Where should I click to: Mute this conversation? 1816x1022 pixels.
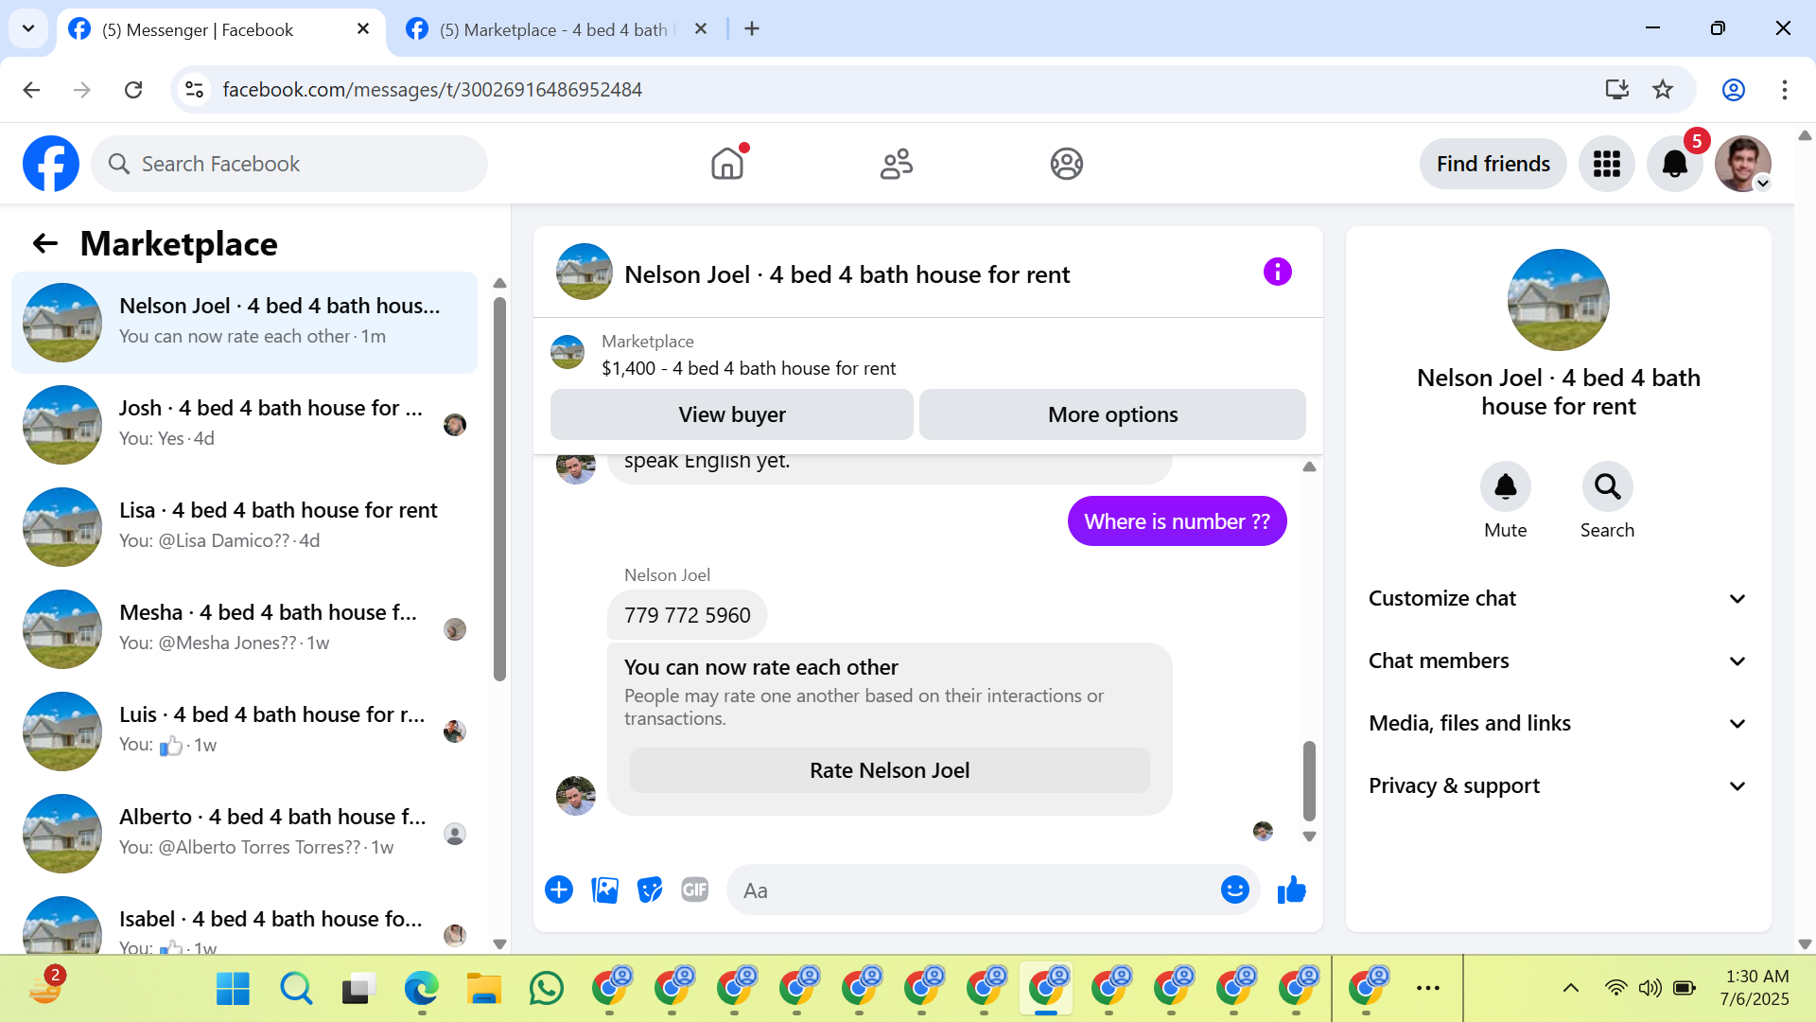[1505, 487]
